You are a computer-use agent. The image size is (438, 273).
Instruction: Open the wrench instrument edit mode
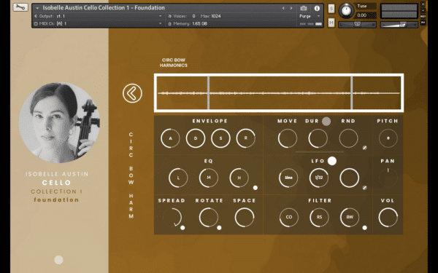pos(20,7)
